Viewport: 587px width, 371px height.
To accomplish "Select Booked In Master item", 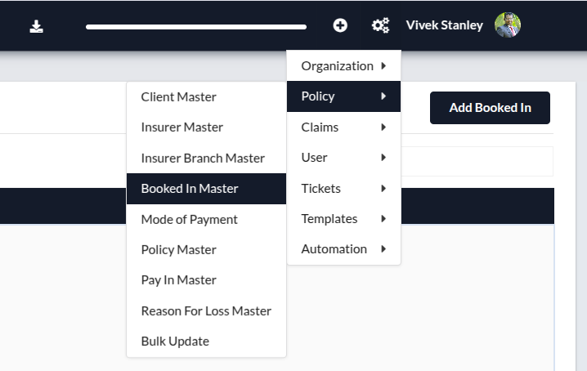I will (x=206, y=188).
